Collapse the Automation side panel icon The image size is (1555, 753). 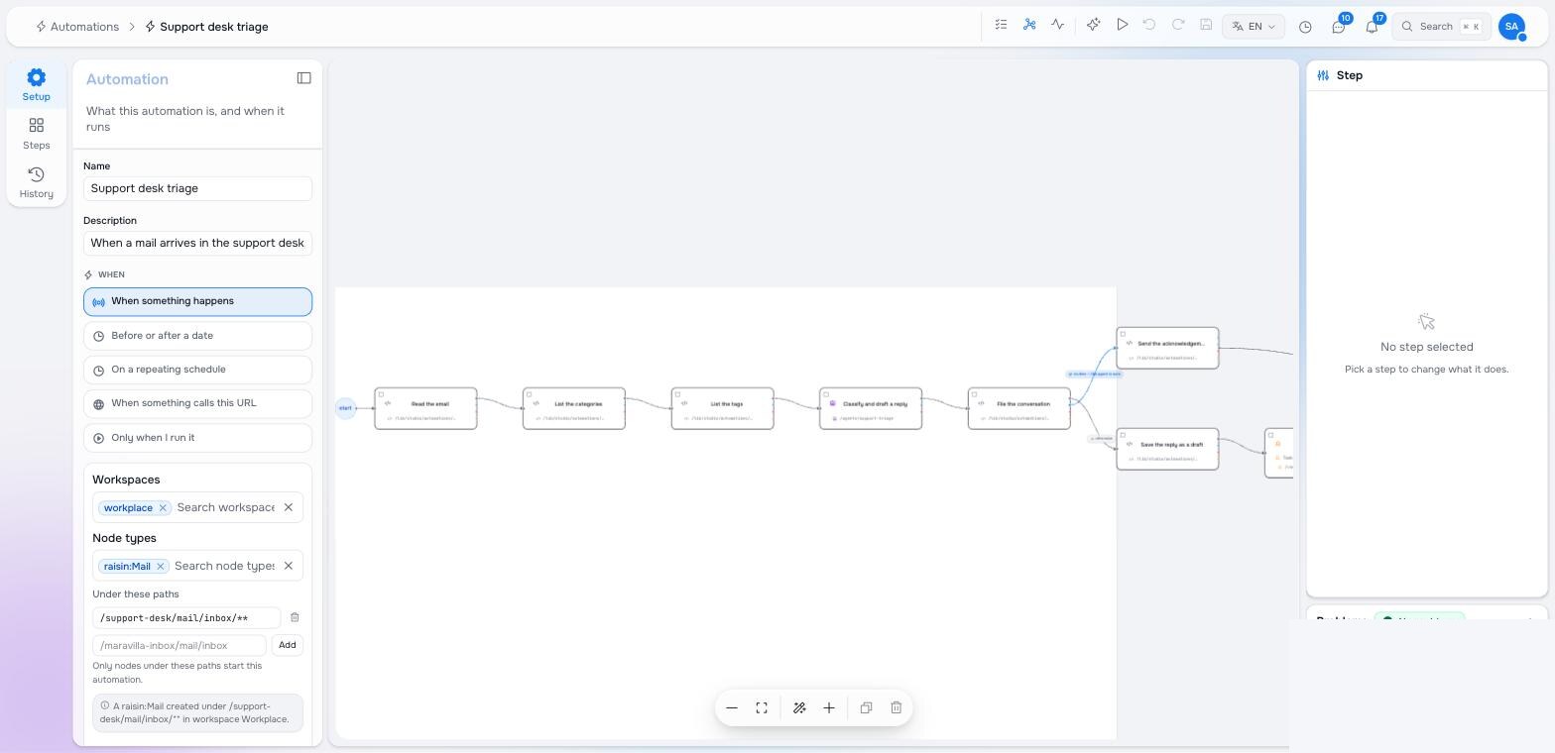click(x=304, y=78)
